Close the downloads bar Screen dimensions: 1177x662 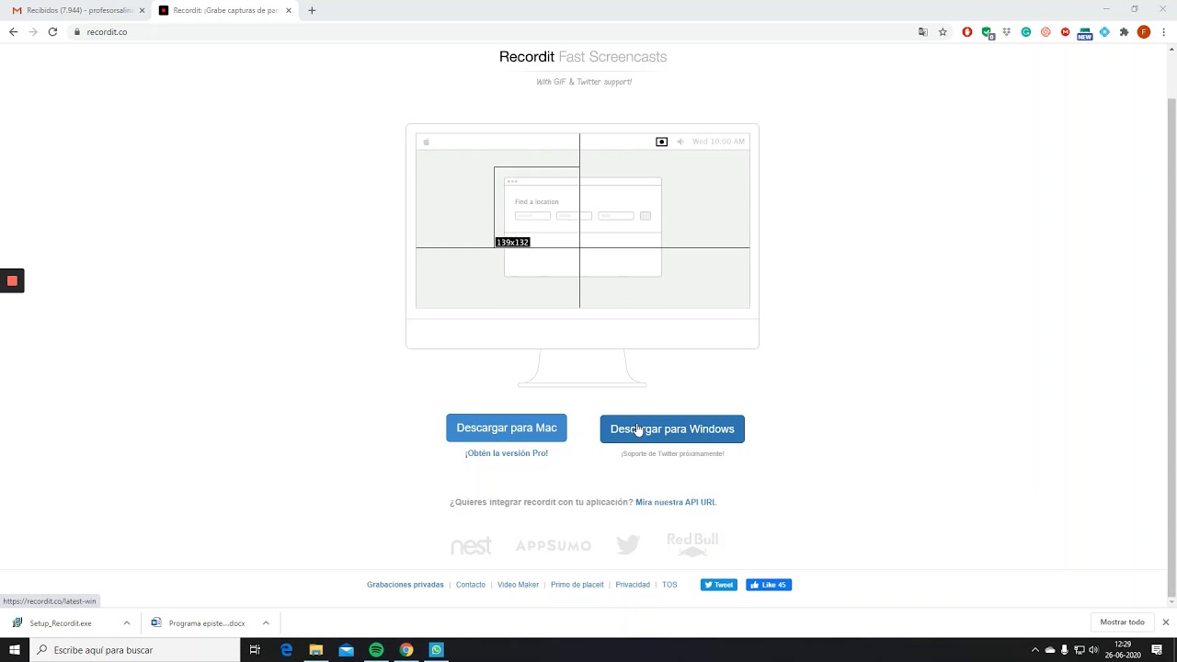pyautogui.click(x=1165, y=622)
